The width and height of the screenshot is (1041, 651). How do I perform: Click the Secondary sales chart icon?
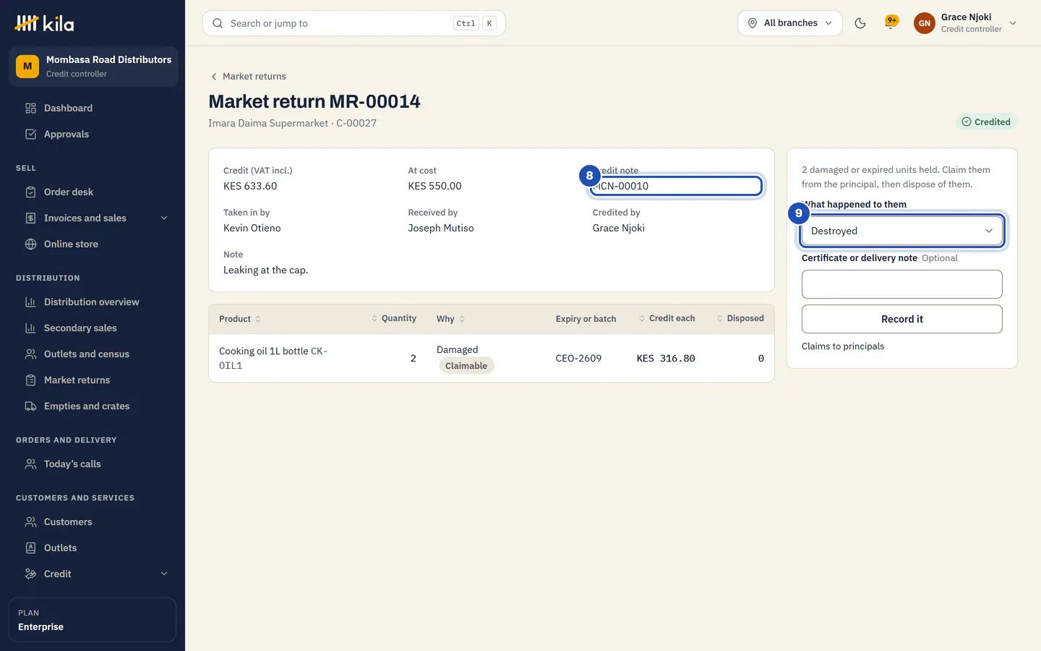30,328
